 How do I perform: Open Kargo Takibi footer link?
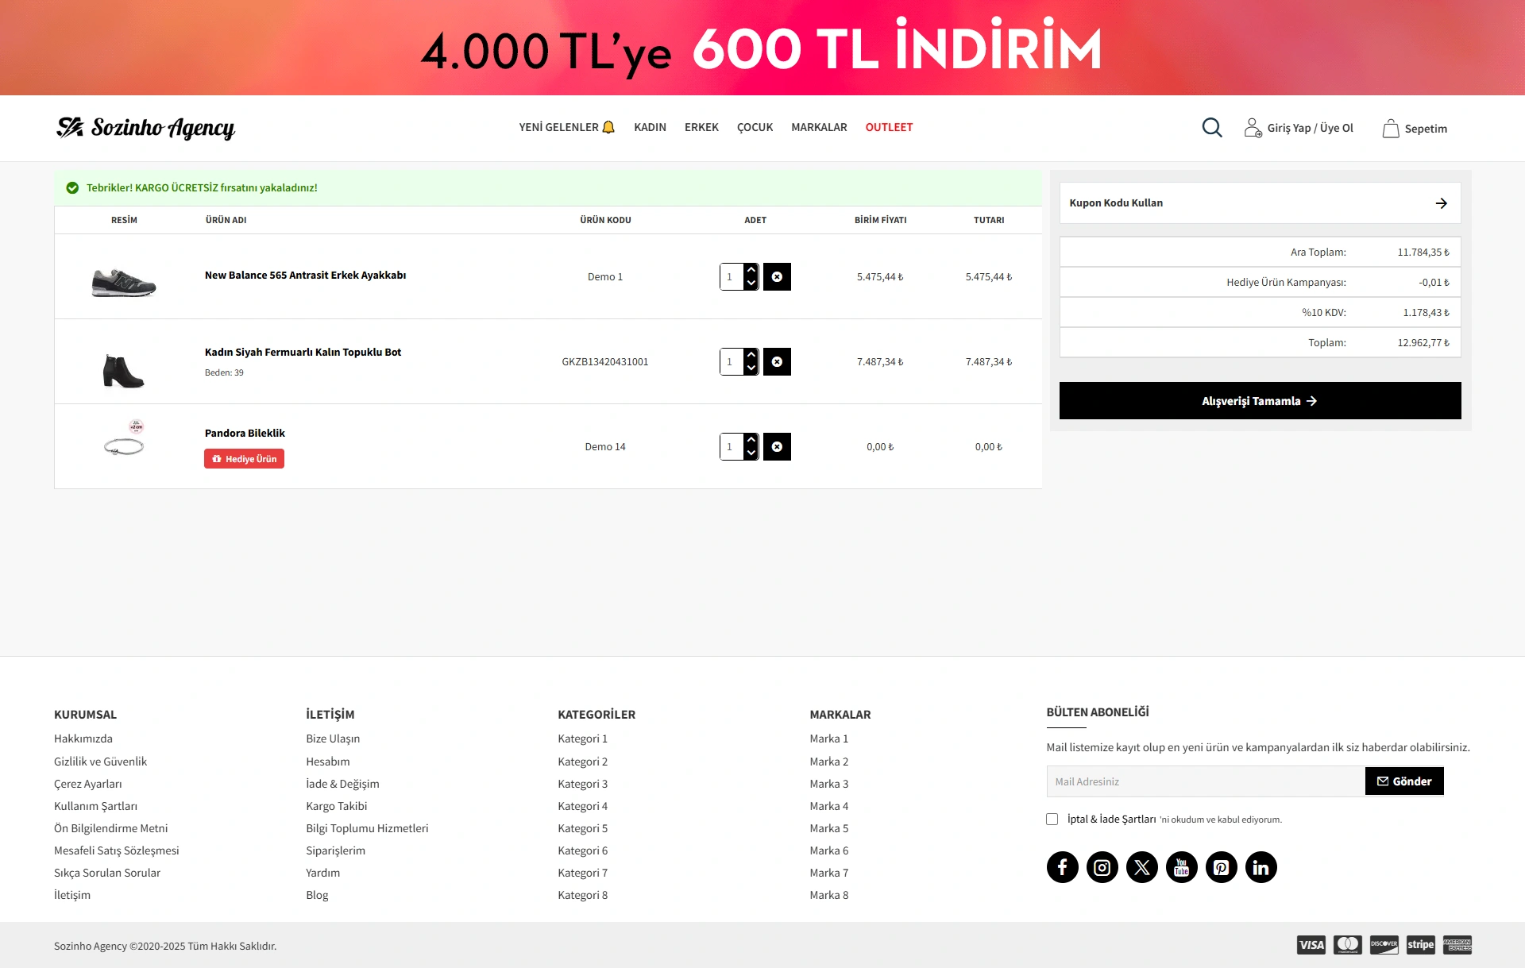[336, 806]
